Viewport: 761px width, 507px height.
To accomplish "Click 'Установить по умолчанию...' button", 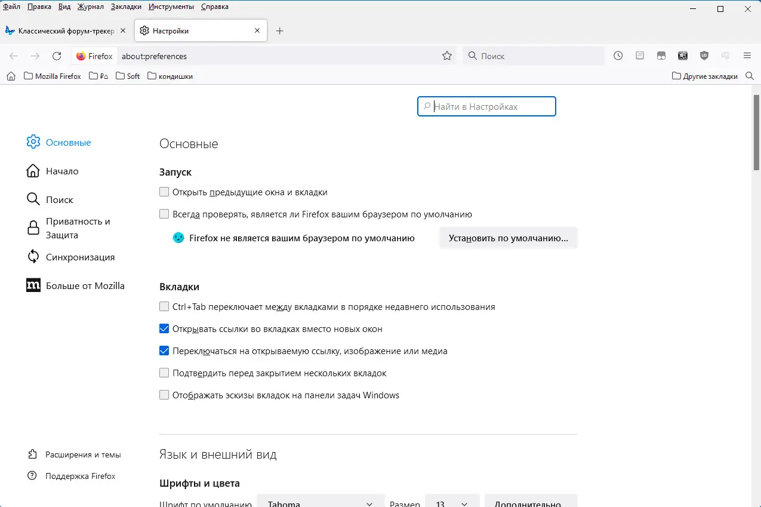I will [508, 238].
